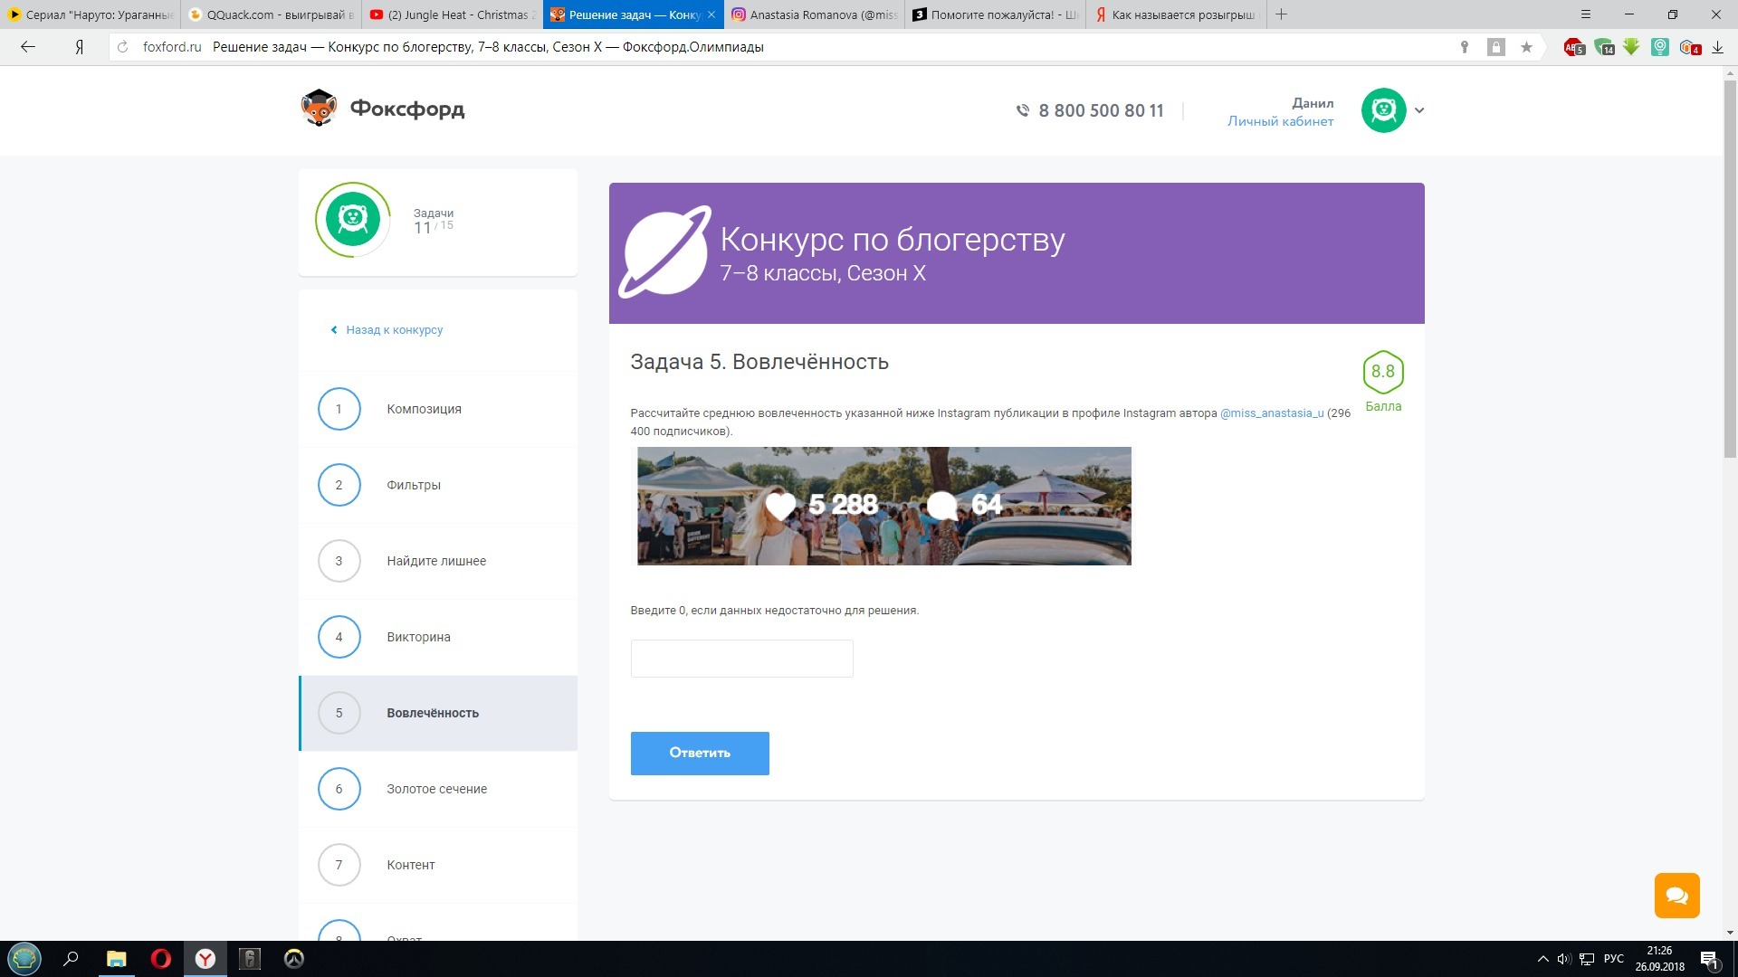Go back with browser arrow
Viewport: 1738px width, 977px height.
click(x=28, y=47)
